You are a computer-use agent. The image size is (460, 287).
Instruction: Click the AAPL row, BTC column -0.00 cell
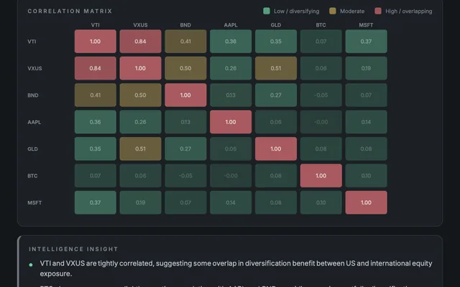(321, 122)
